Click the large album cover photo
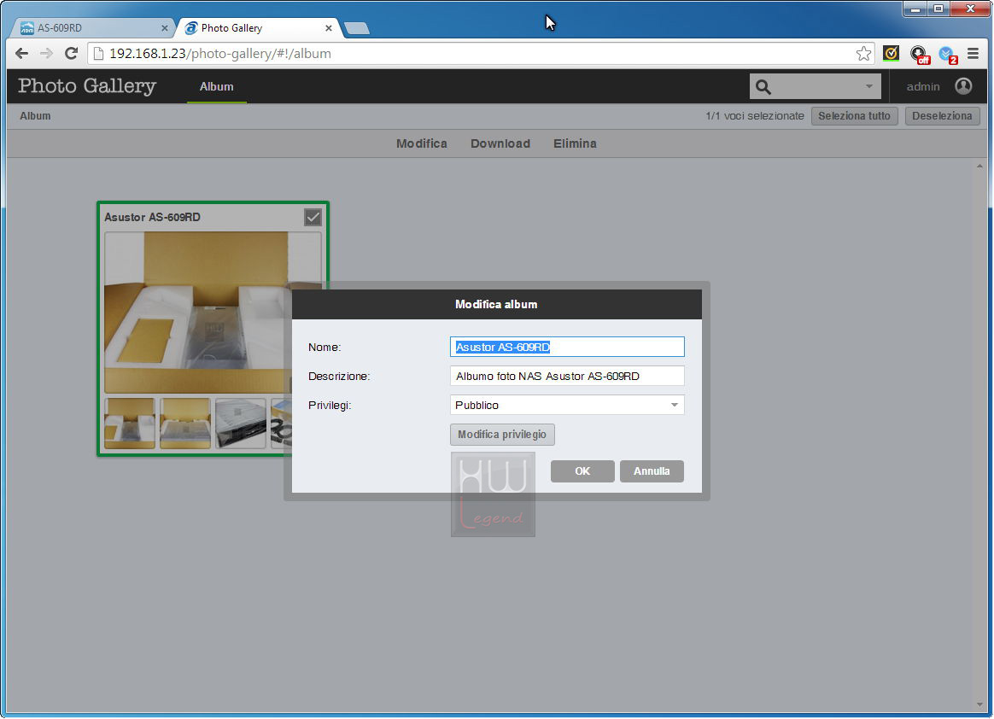Viewport: 994px width, 719px height. (213, 312)
